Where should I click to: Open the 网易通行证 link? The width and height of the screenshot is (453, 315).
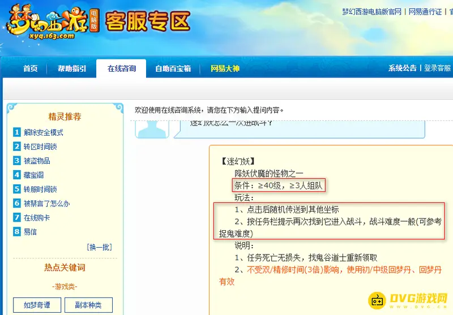pyautogui.click(x=425, y=12)
